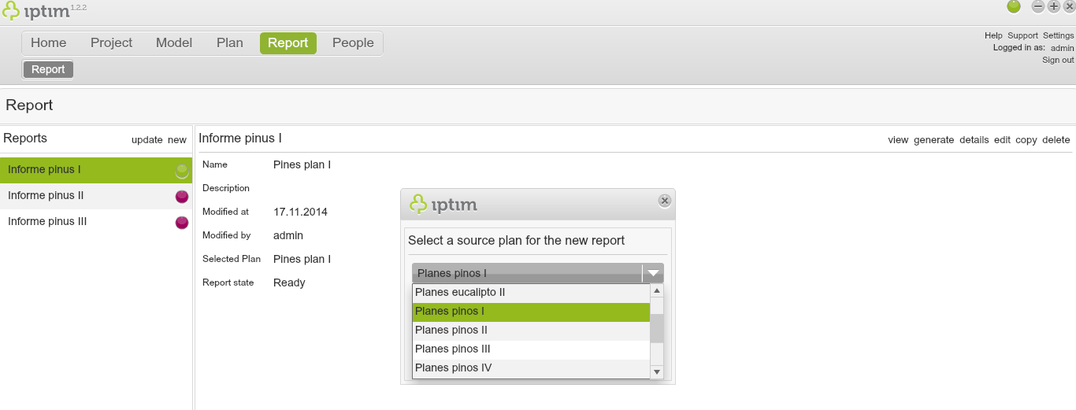Click the status ball for Informe pinus III

coord(182,222)
